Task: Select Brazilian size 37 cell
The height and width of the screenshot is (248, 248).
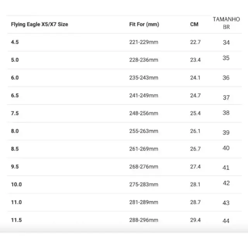Action: click(226, 98)
